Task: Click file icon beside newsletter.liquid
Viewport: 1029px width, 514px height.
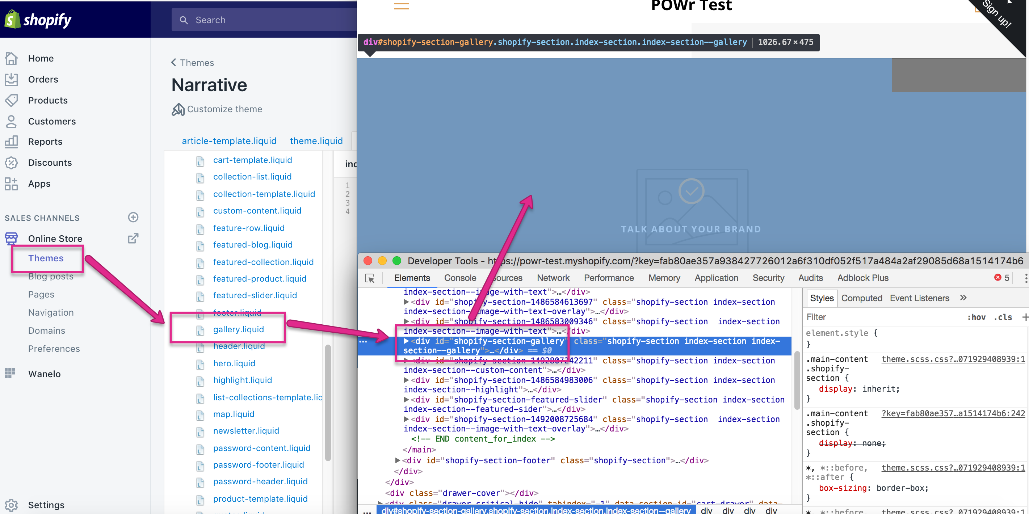Action: click(200, 432)
